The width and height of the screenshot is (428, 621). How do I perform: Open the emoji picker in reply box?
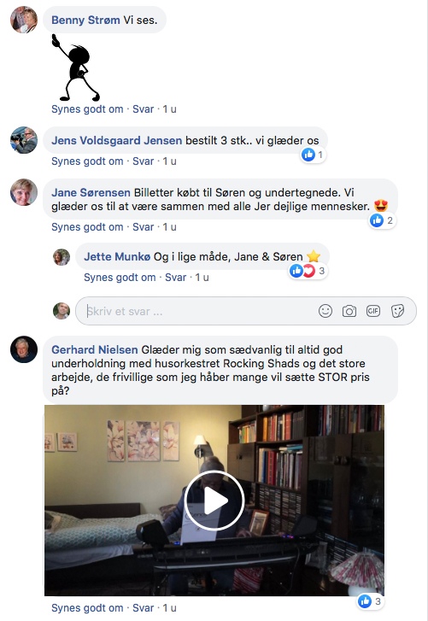tap(325, 311)
